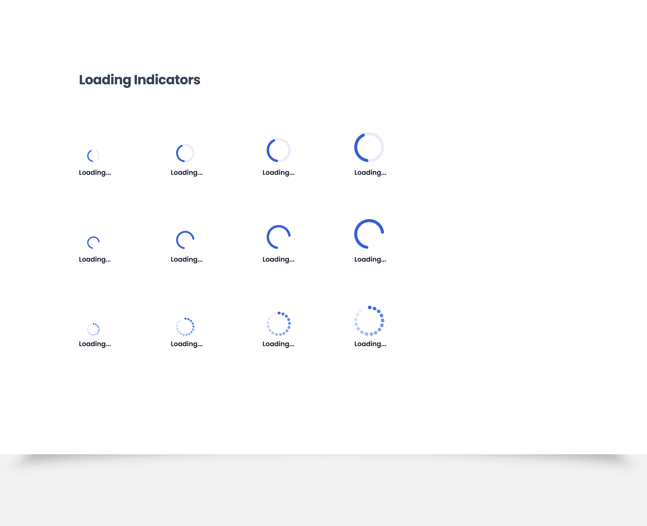This screenshot has height=526, width=647.
Task: Click the largest dotted circle spinner
Action: coord(369,321)
